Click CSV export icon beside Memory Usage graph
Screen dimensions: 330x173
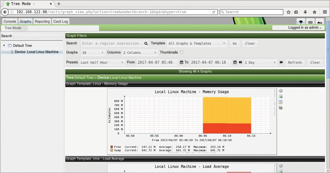click(281, 96)
